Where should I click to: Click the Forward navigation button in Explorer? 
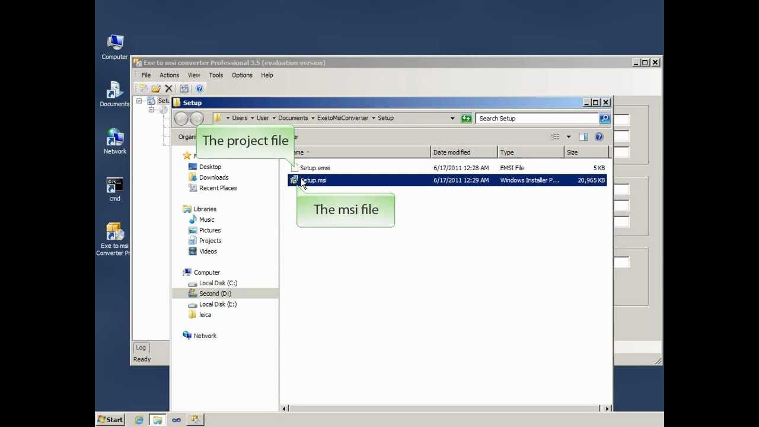click(197, 118)
